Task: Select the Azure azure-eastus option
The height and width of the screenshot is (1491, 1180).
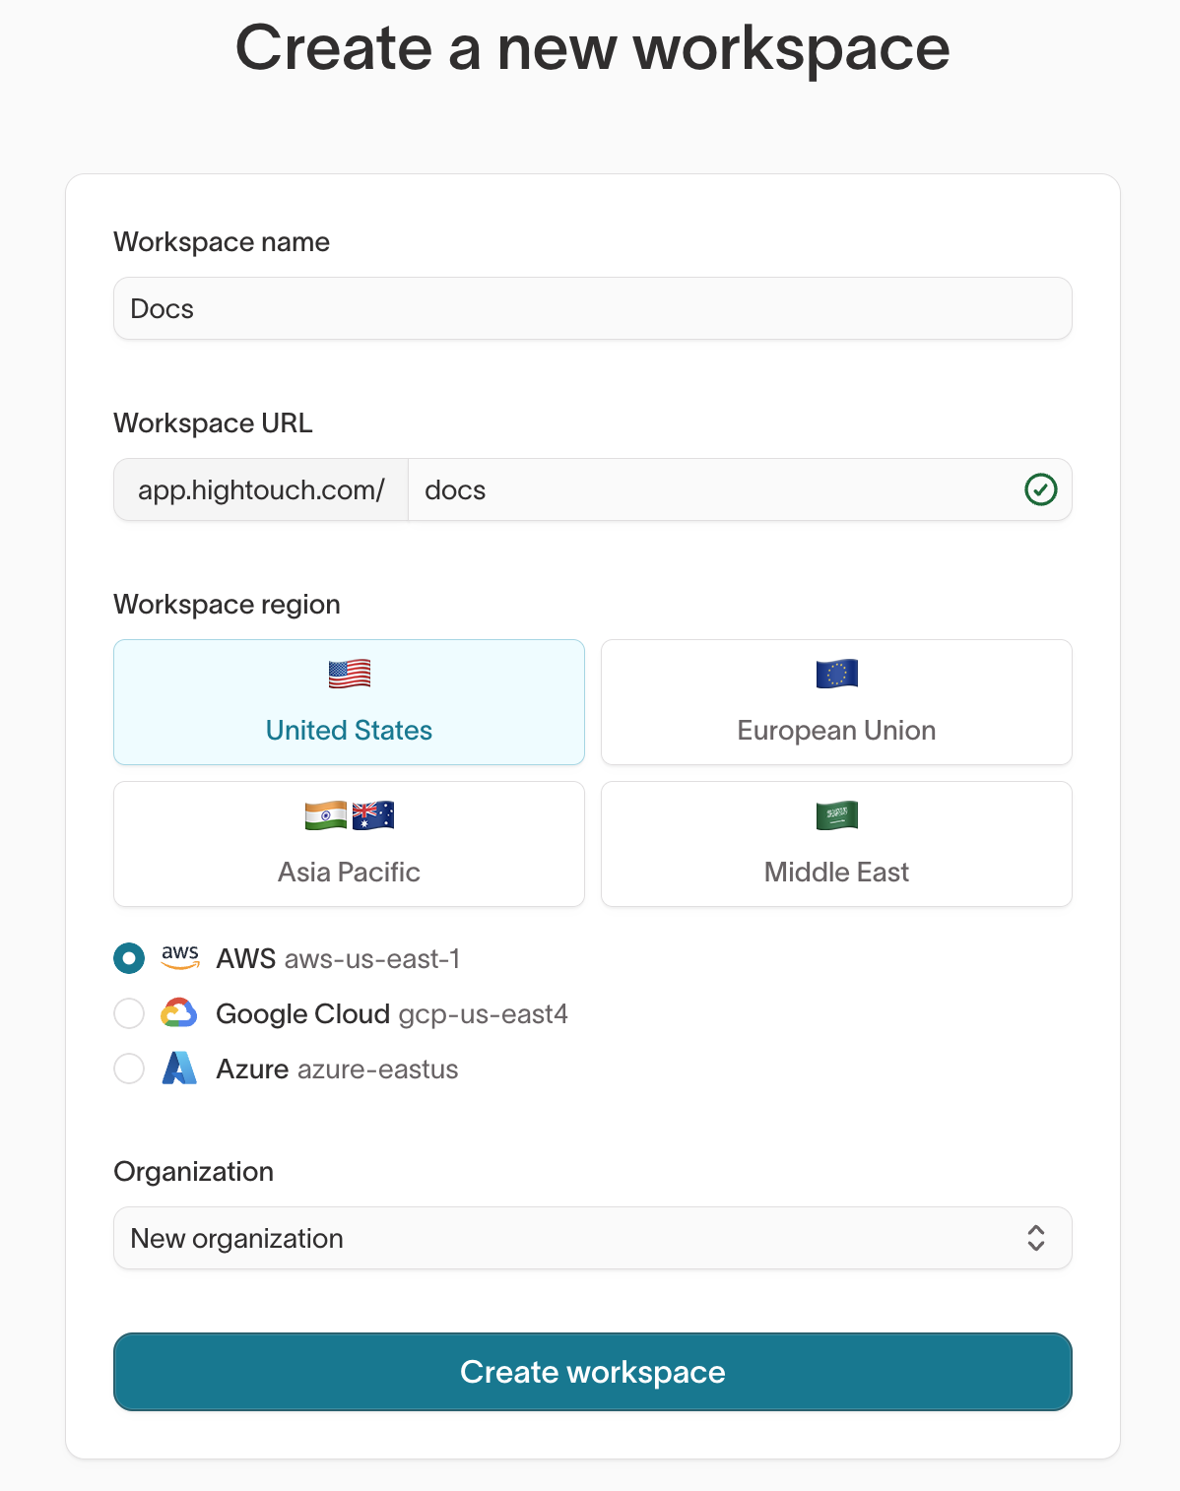Action: tap(128, 1069)
